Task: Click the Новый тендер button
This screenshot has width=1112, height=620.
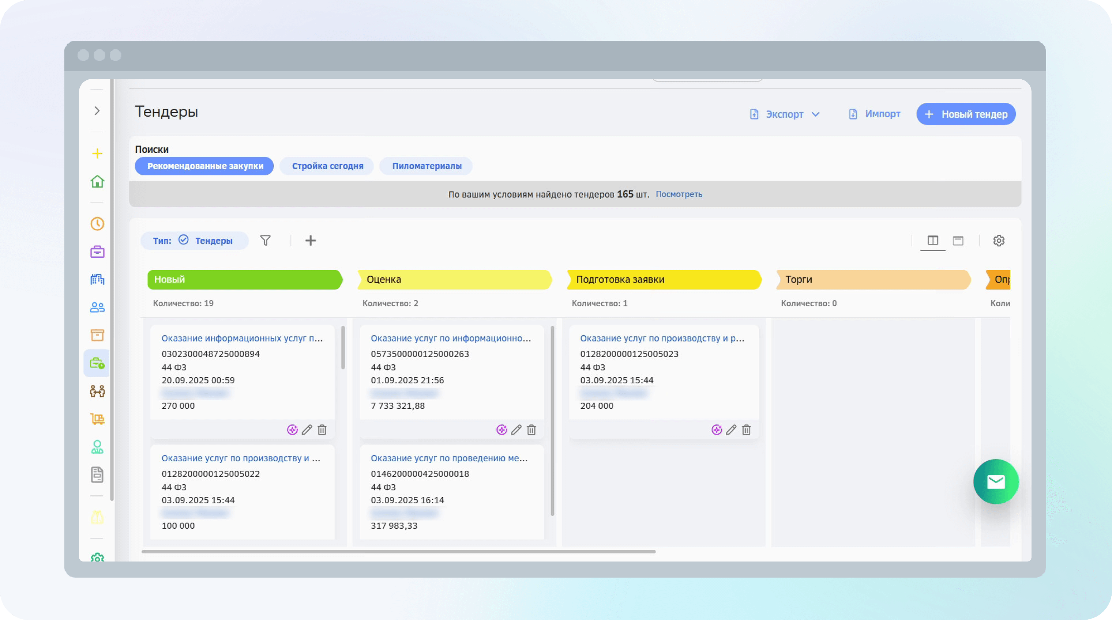Action: tap(966, 114)
